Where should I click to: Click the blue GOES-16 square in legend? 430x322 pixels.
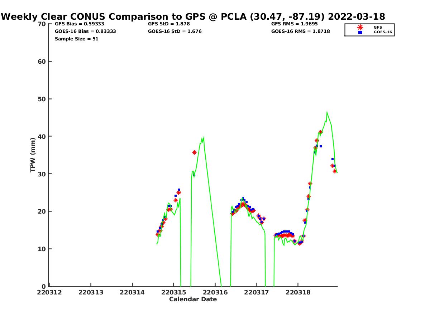point(360,32)
